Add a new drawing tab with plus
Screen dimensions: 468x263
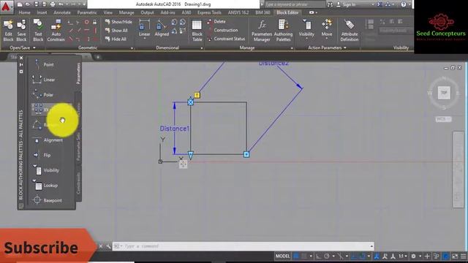[97, 57]
